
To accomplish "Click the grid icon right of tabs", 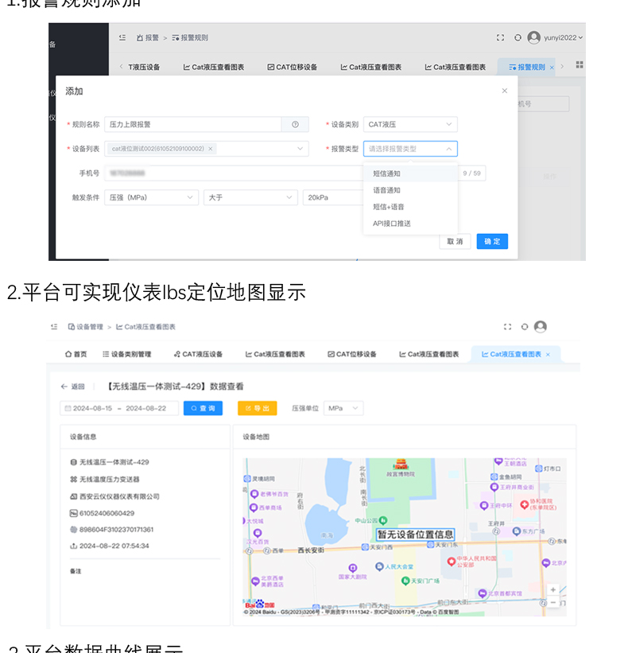I will 580,65.
